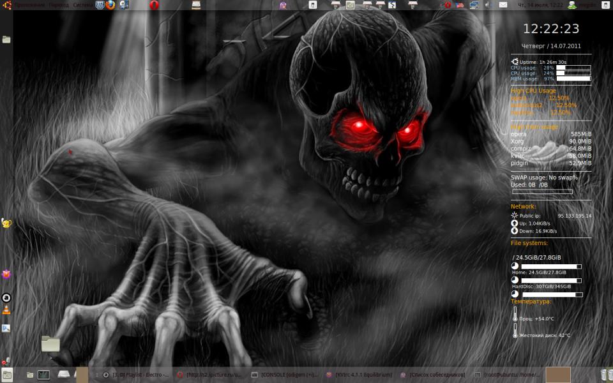Switch to the root@ubuntu terminal window
Image resolution: width=613 pixels, height=383 pixels.
tap(508, 375)
